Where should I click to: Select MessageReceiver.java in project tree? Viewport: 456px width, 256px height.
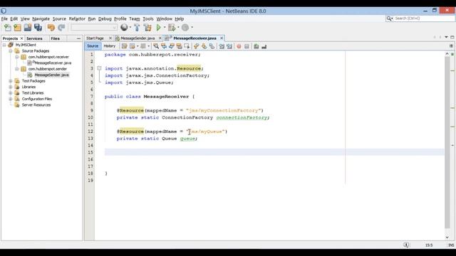53,63
